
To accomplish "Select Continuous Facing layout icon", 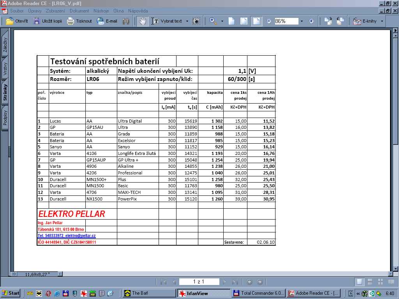I will pyautogui.click(x=380, y=282).
